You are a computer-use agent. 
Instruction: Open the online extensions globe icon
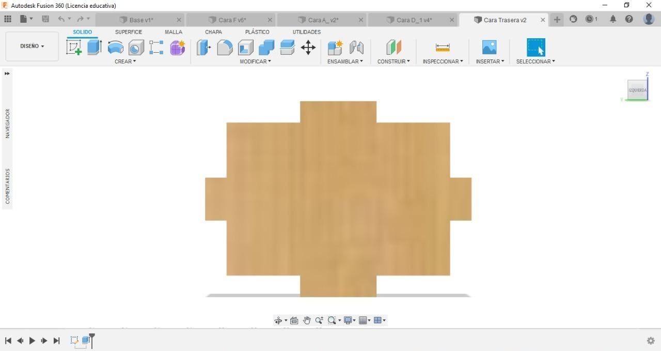tap(573, 19)
